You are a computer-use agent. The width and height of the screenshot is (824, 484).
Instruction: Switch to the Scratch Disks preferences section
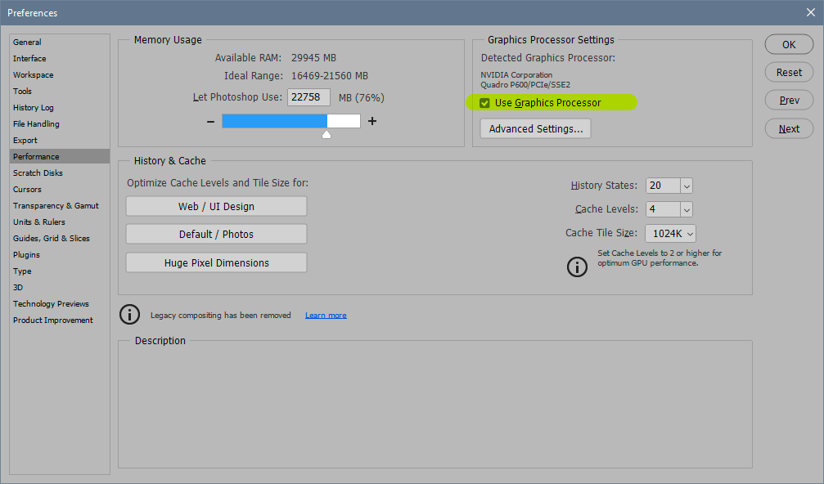[x=37, y=173]
